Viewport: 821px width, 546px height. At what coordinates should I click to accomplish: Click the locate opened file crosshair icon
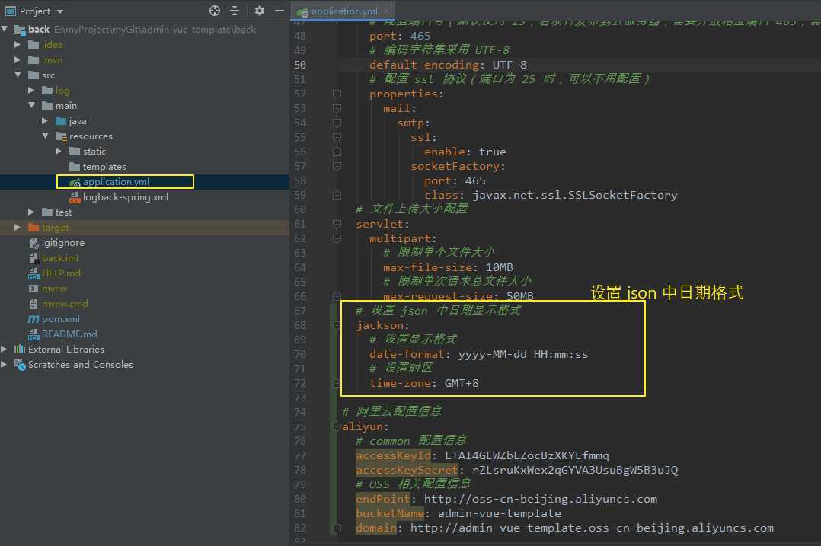pos(215,11)
